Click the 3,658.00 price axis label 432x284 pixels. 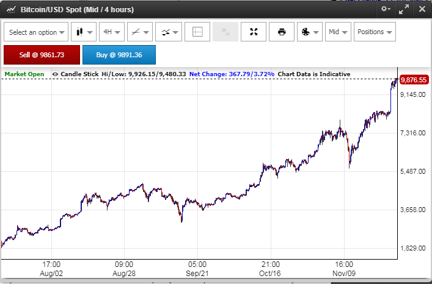(412, 210)
